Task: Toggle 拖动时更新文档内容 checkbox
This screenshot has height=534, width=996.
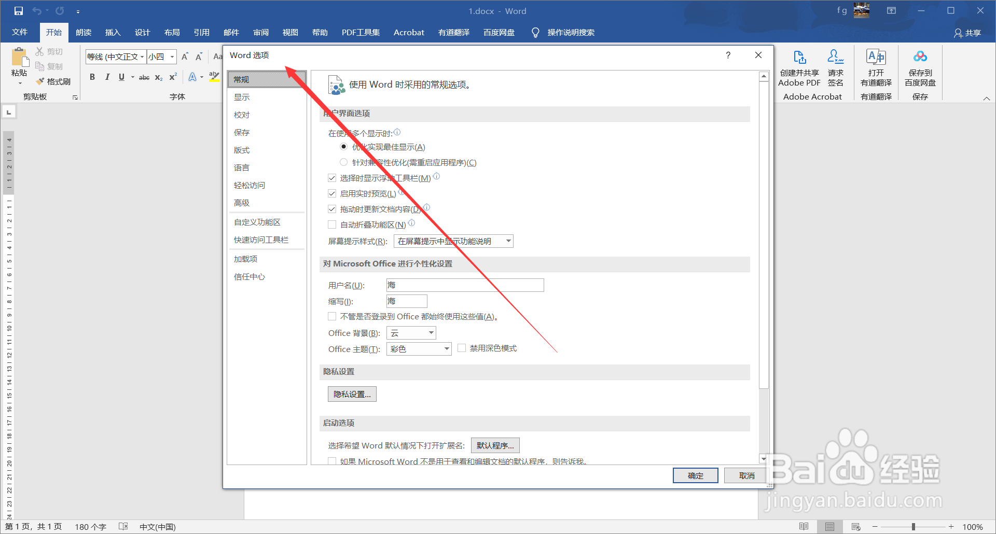Action: (x=332, y=209)
